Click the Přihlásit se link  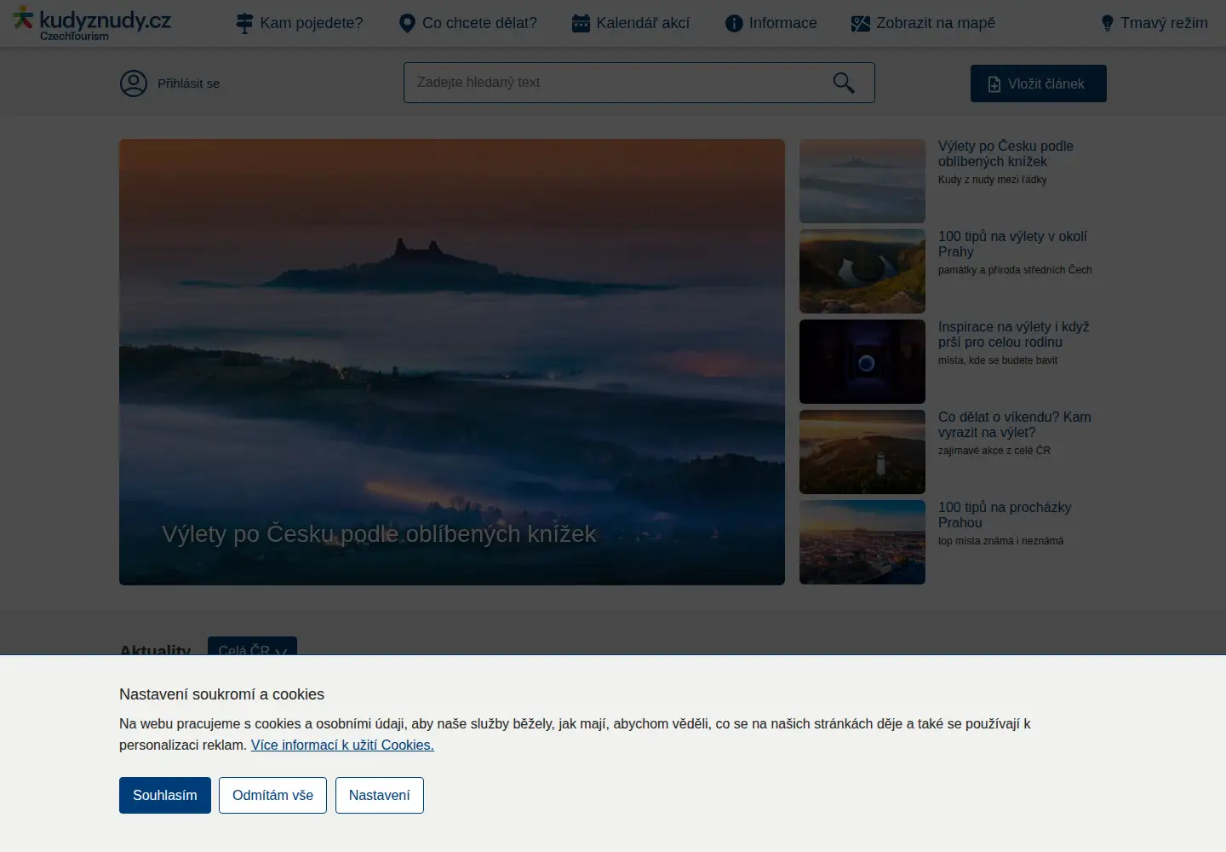pyautogui.click(x=188, y=83)
